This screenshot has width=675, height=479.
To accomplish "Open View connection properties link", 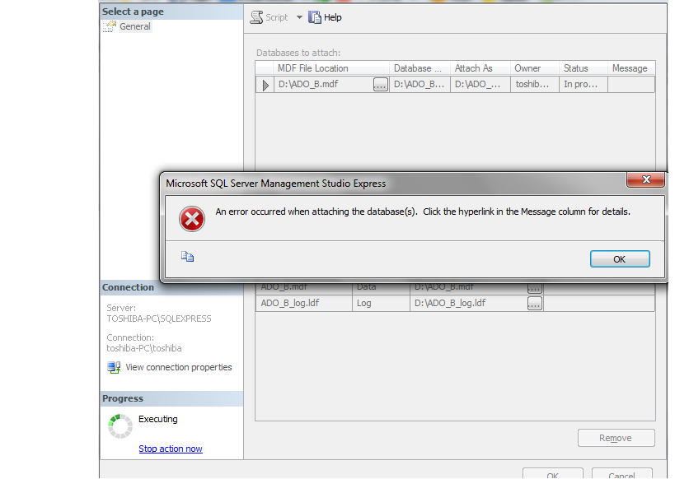I will coord(179,367).
